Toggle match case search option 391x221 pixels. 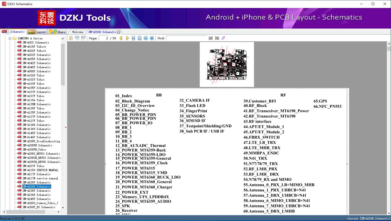(x=223, y=38)
